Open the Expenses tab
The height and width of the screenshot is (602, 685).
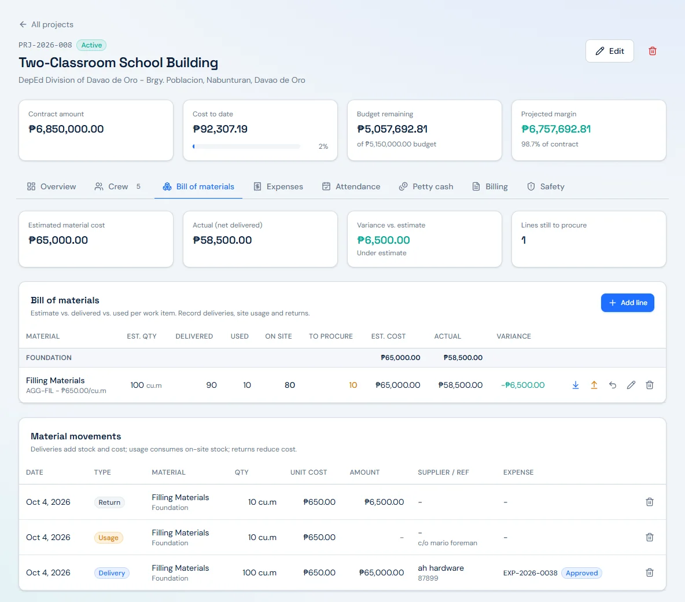(278, 186)
